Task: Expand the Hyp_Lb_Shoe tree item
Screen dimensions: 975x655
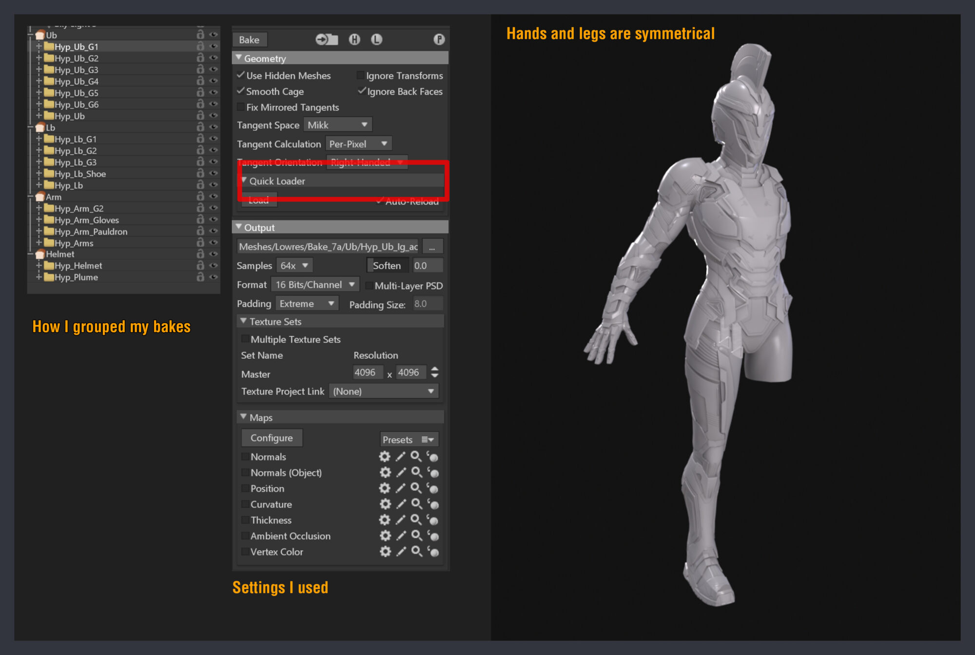Action: click(x=38, y=173)
